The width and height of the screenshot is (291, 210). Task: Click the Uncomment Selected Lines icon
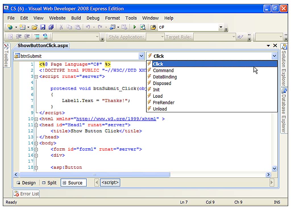[45, 37]
